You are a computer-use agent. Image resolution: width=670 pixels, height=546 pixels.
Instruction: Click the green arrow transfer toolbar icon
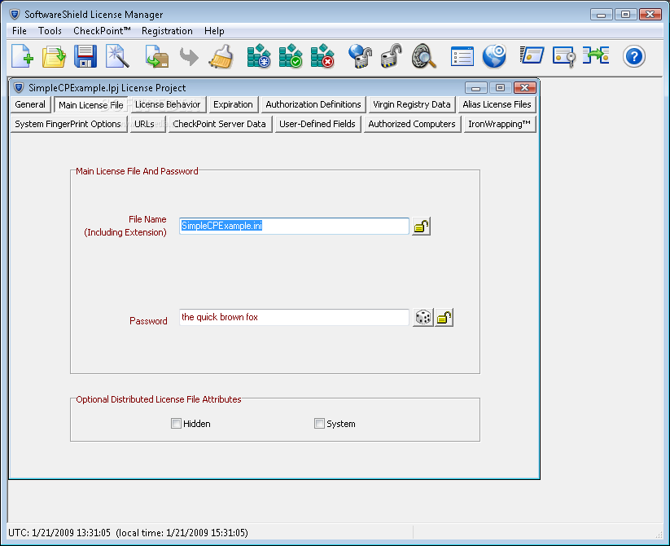click(596, 55)
